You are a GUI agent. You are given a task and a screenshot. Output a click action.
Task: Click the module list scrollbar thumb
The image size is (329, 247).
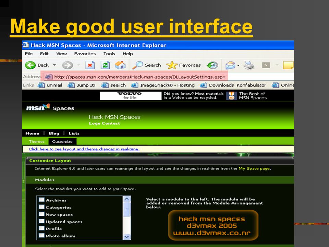127,209
